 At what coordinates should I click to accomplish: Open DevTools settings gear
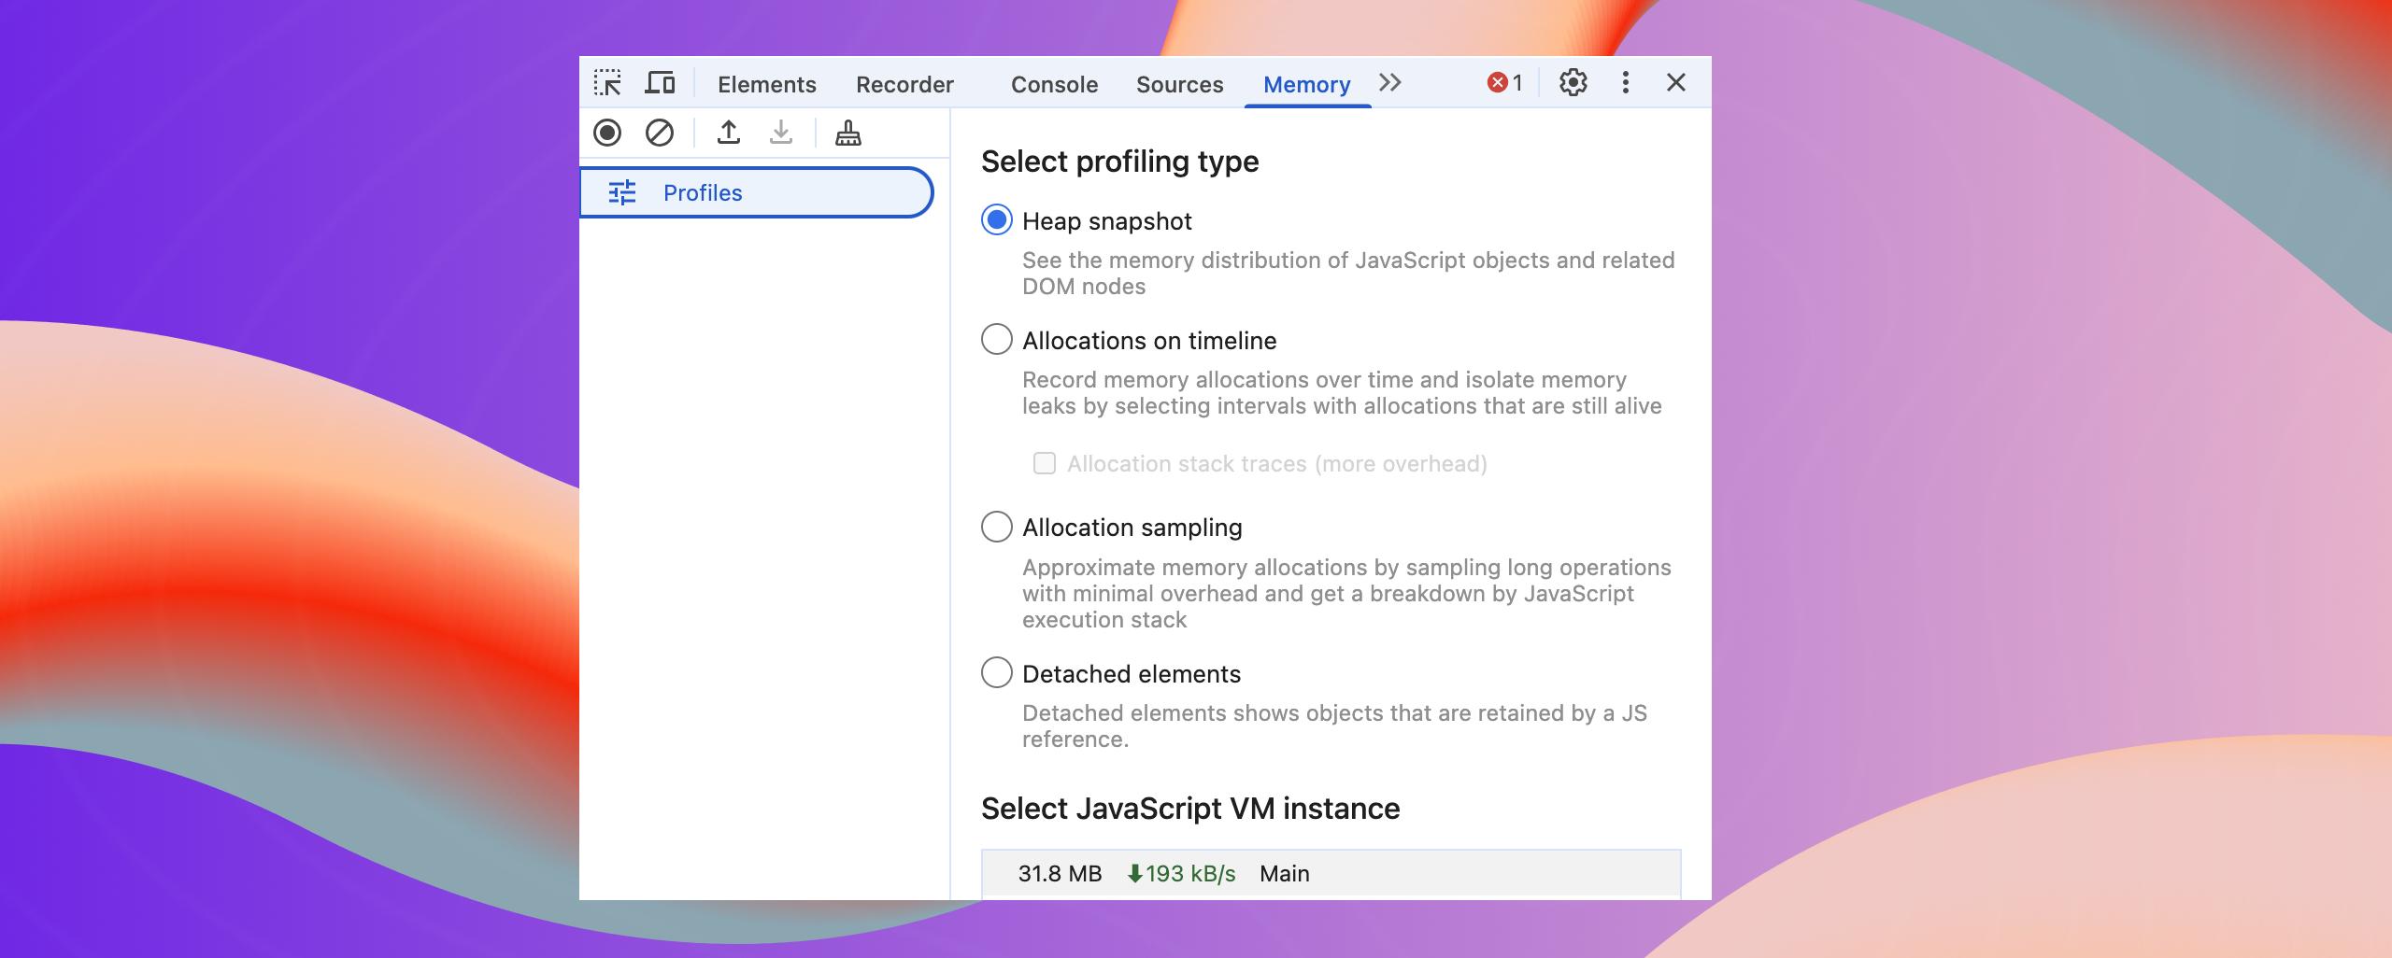click(x=1573, y=83)
